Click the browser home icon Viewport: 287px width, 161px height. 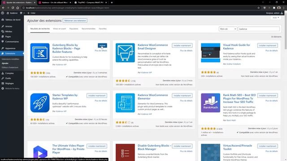point(17,8)
